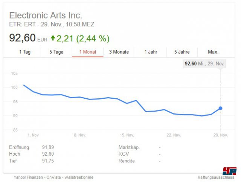Select the 1 Jahr range tab
Image resolution: width=241 pixels, height=182 pixels.
(x=151, y=52)
